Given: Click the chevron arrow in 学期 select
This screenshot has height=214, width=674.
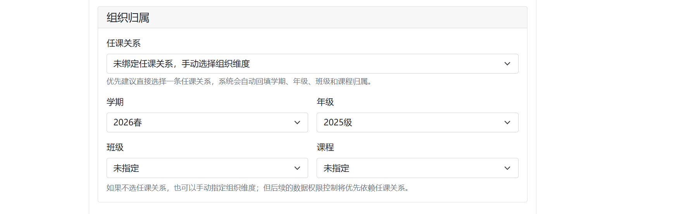Looking at the screenshot, I should coord(297,123).
